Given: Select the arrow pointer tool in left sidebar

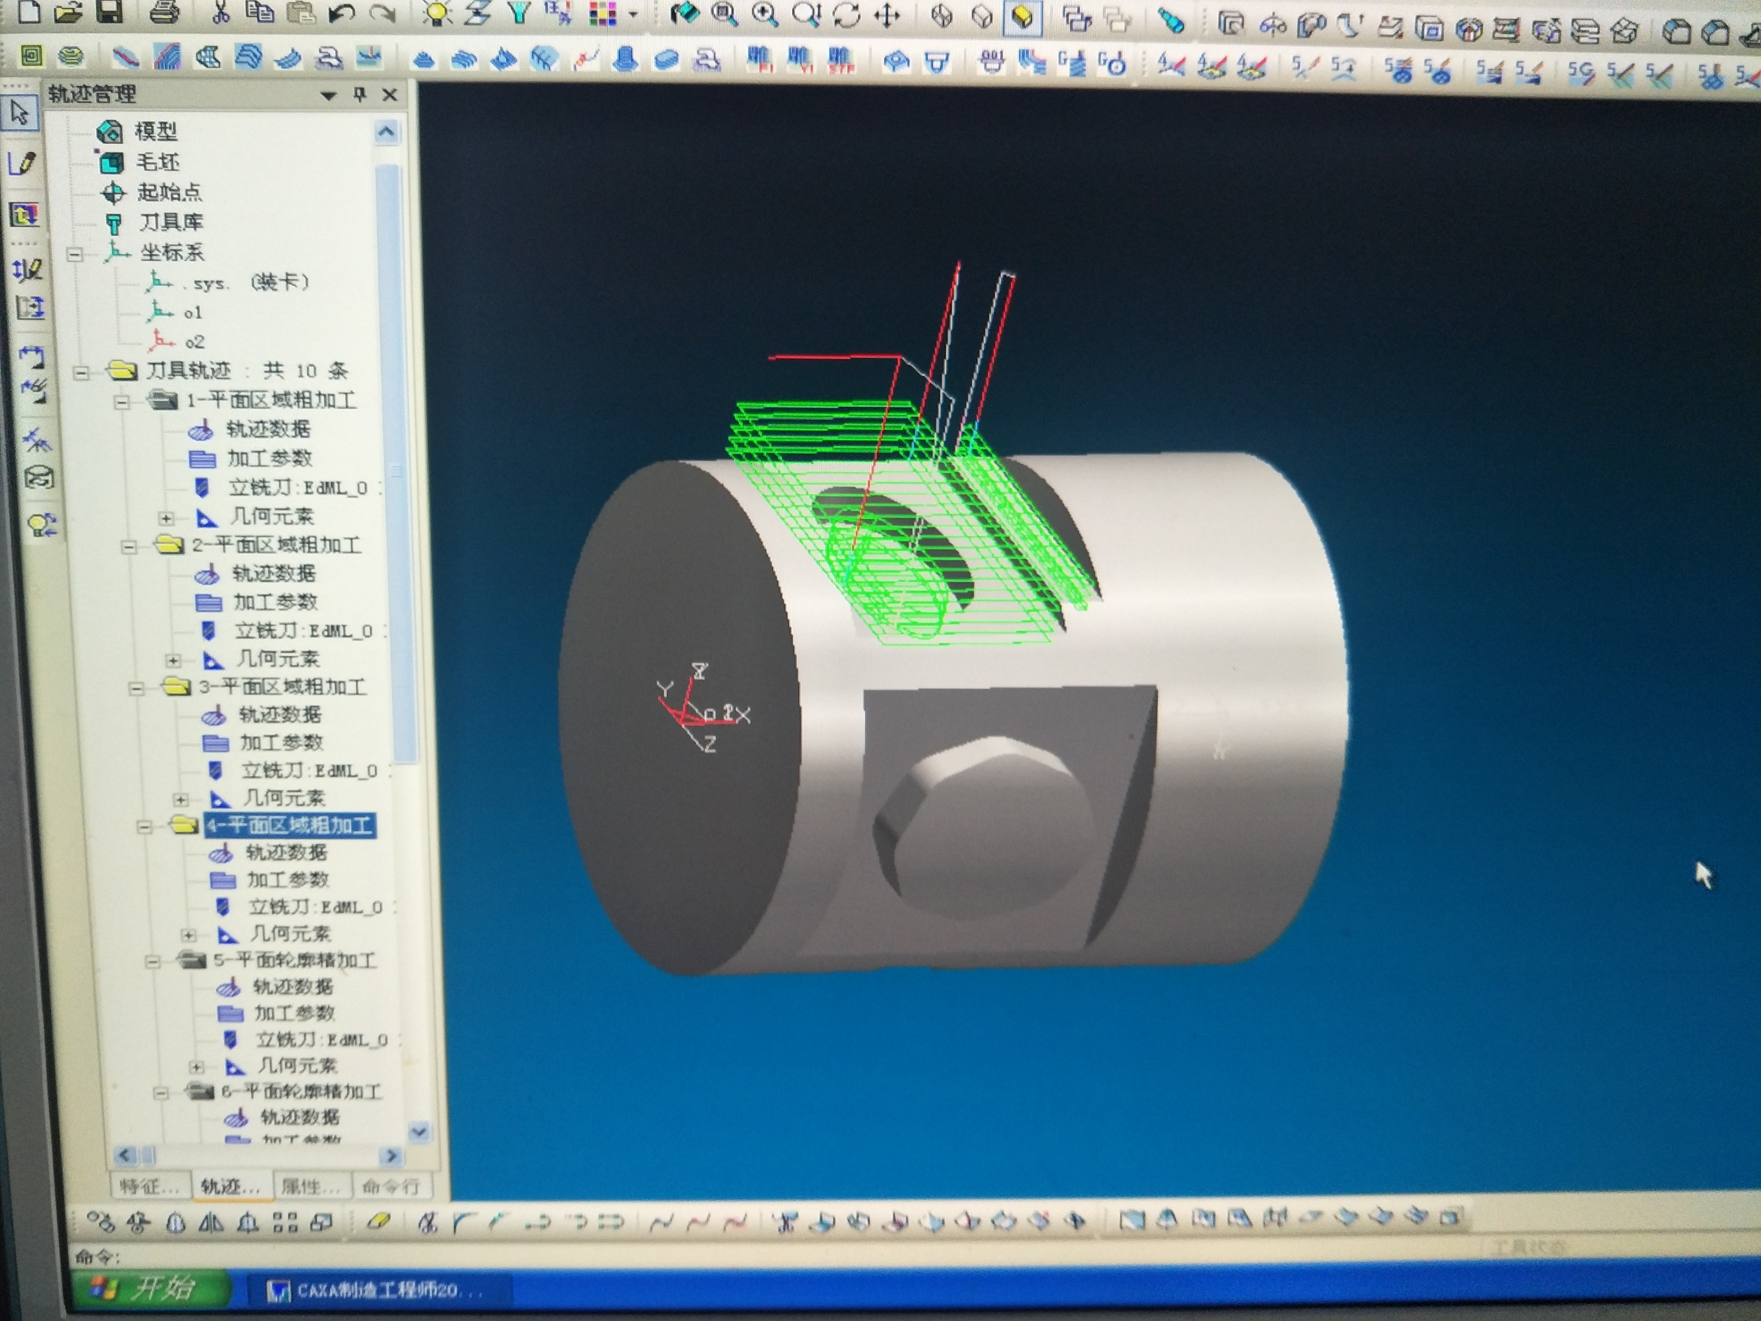Looking at the screenshot, I should click(x=20, y=113).
